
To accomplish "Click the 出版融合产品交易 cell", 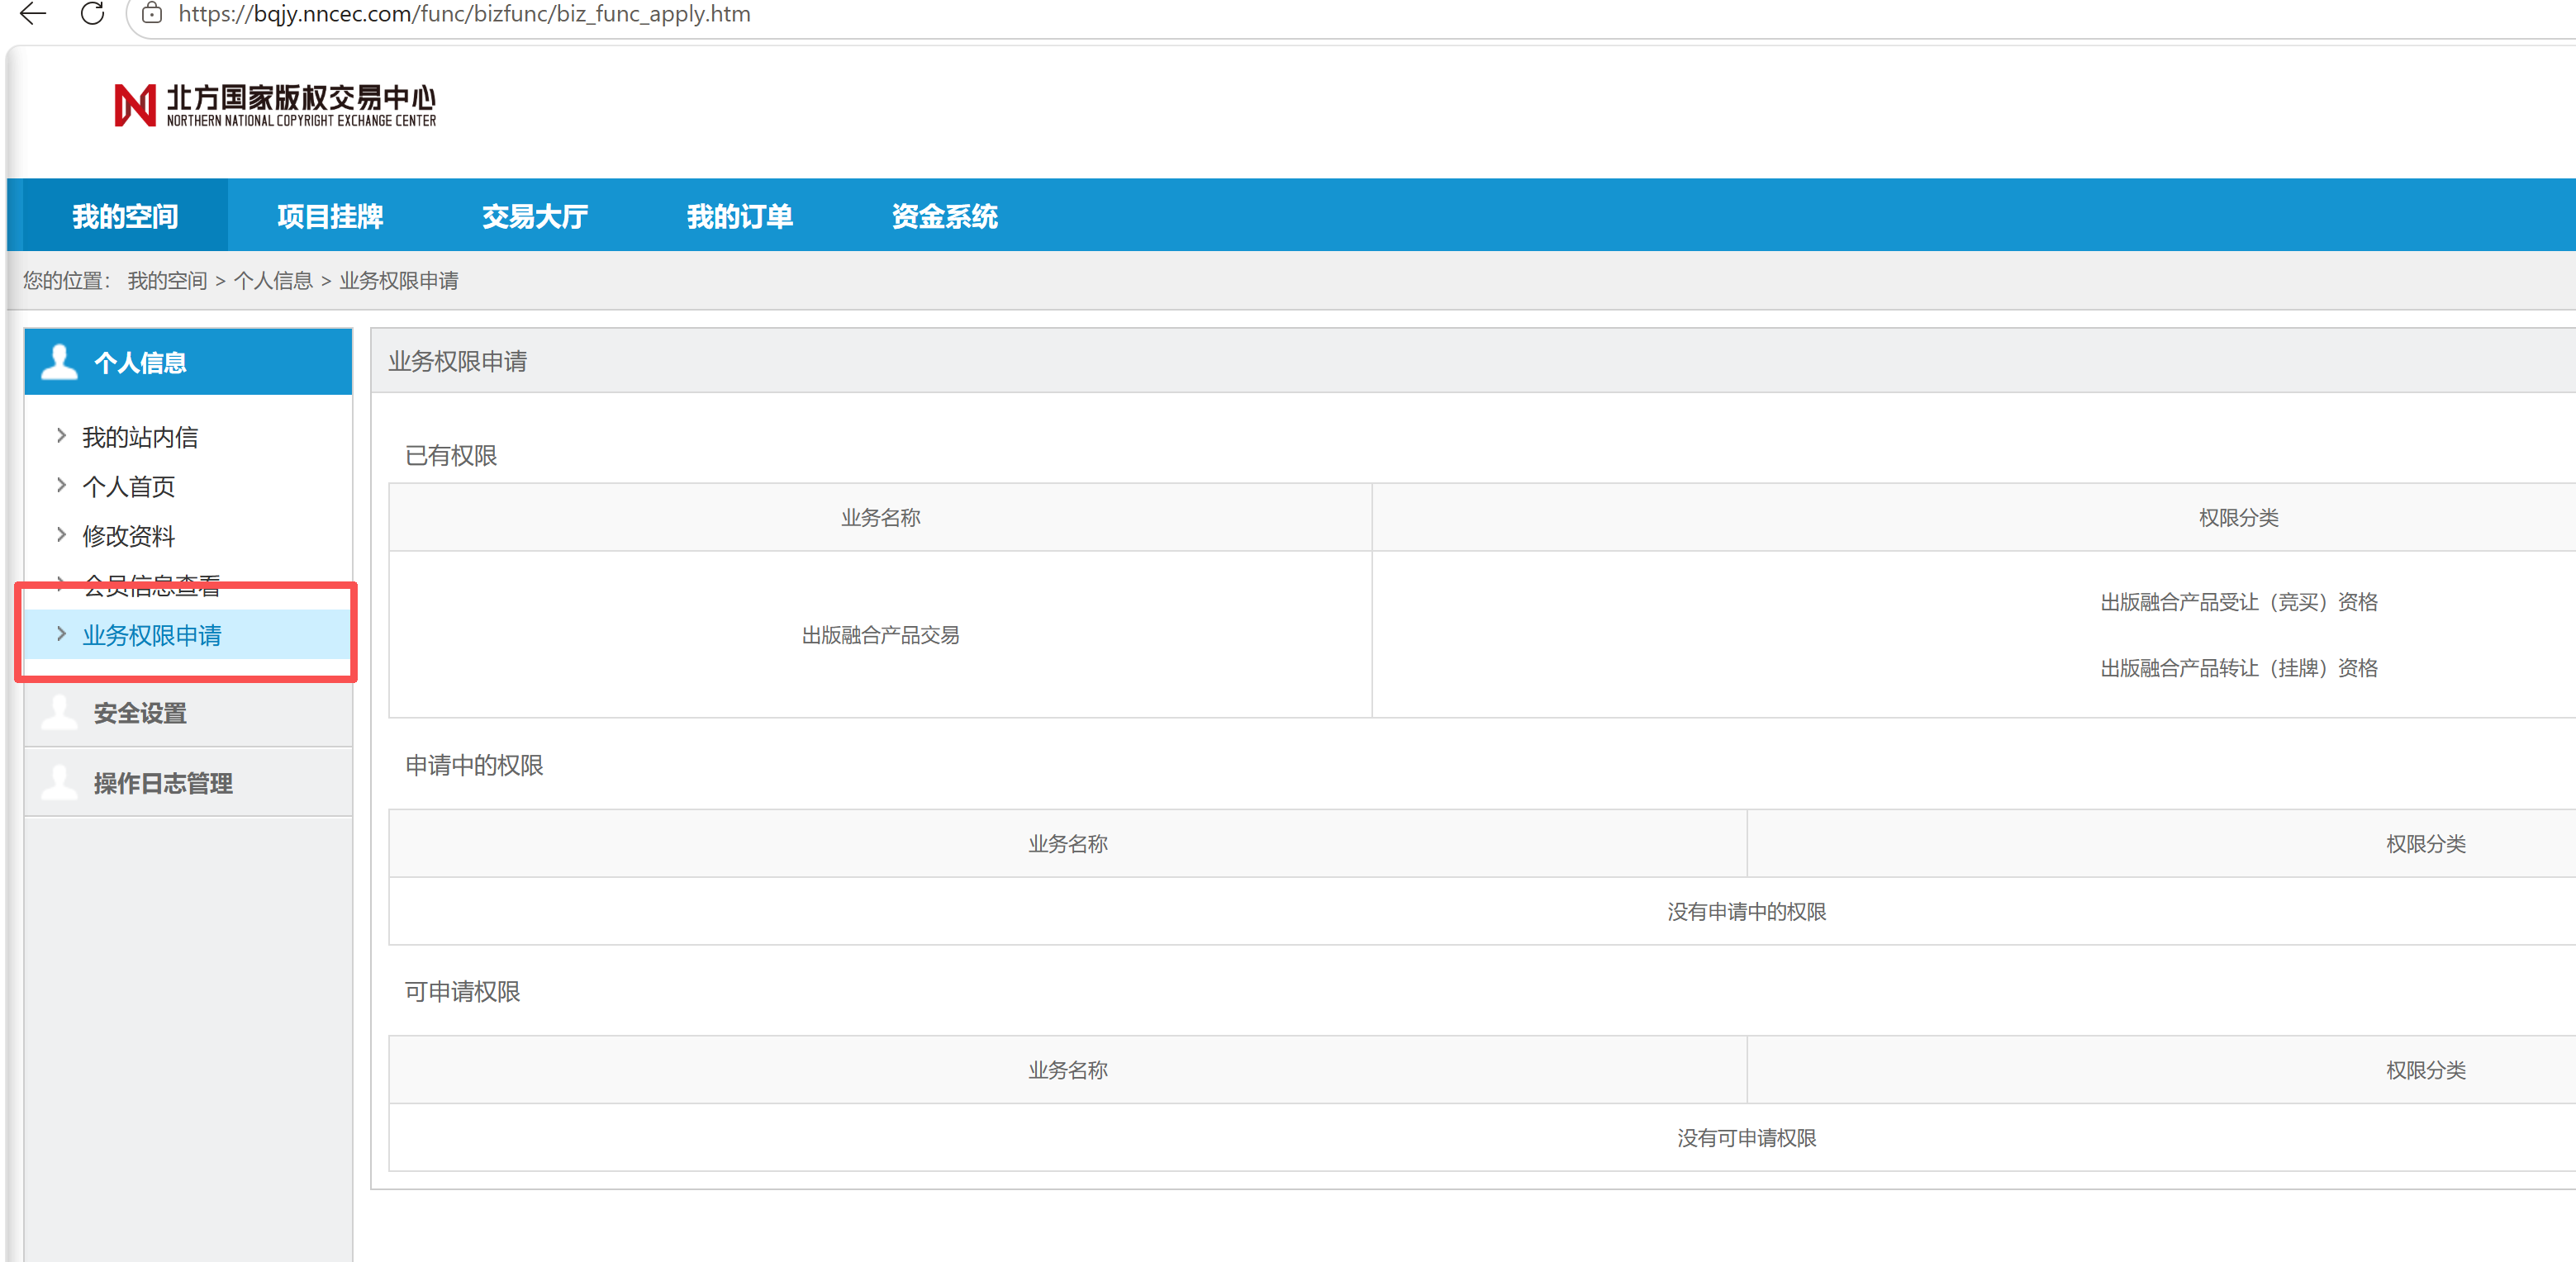I will point(881,635).
